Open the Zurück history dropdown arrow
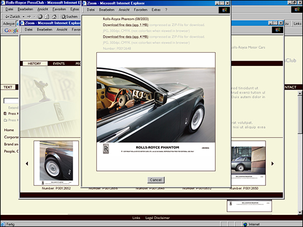The image size is (303, 227). click(24, 16)
